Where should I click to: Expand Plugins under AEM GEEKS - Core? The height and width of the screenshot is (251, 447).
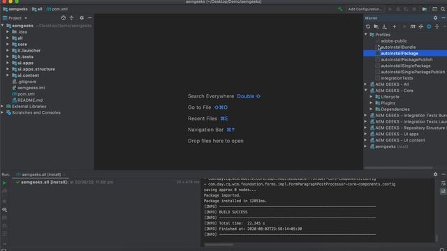pyautogui.click(x=371, y=103)
